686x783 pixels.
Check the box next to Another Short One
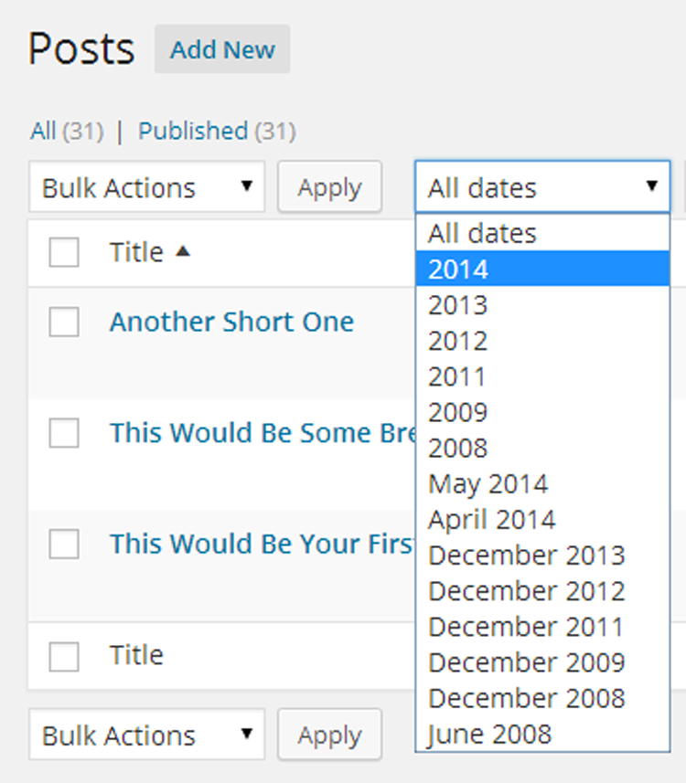tap(63, 322)
